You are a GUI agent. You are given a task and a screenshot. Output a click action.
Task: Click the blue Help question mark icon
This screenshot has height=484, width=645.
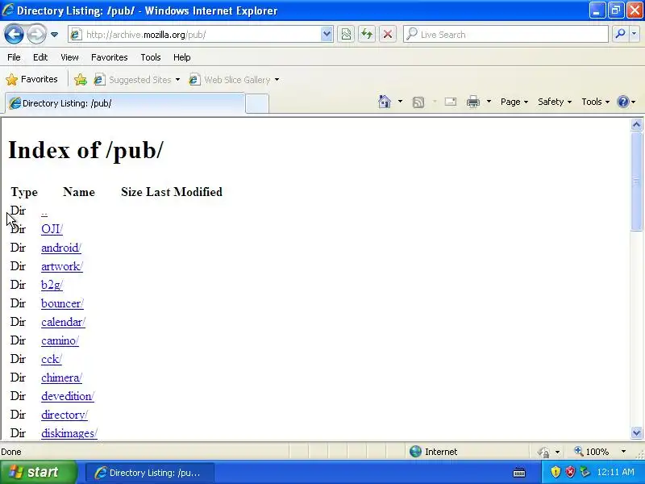pos(623,102)
